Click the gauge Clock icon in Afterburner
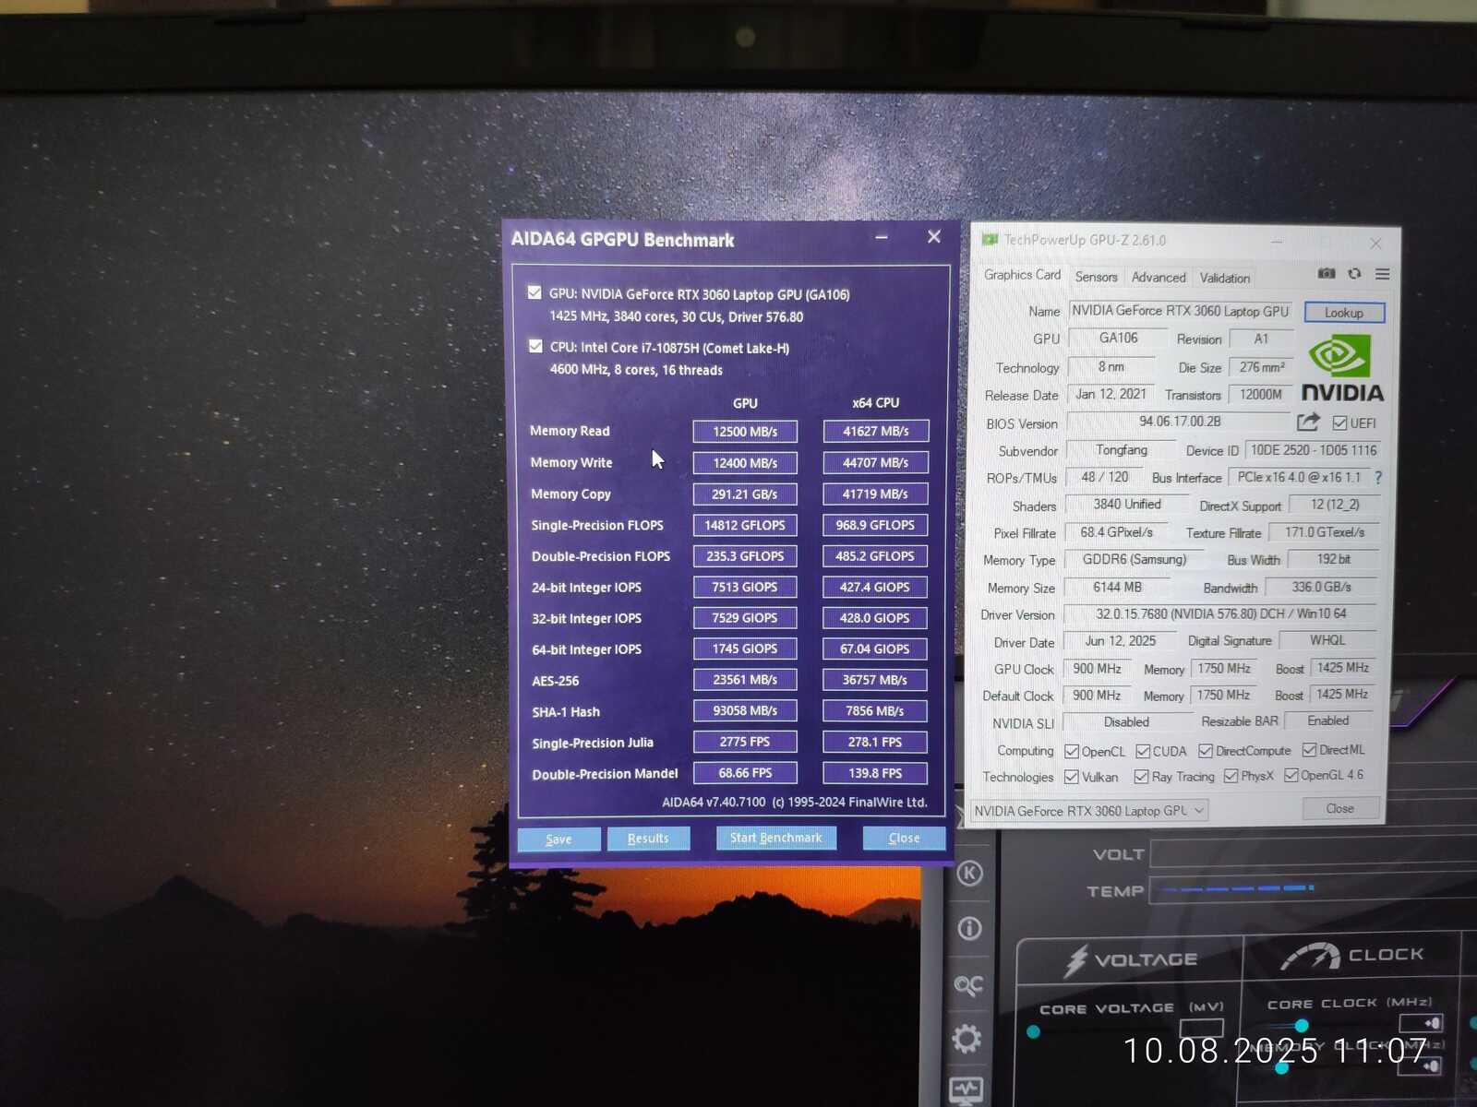1477x1107 pixels. point(1311,957)
